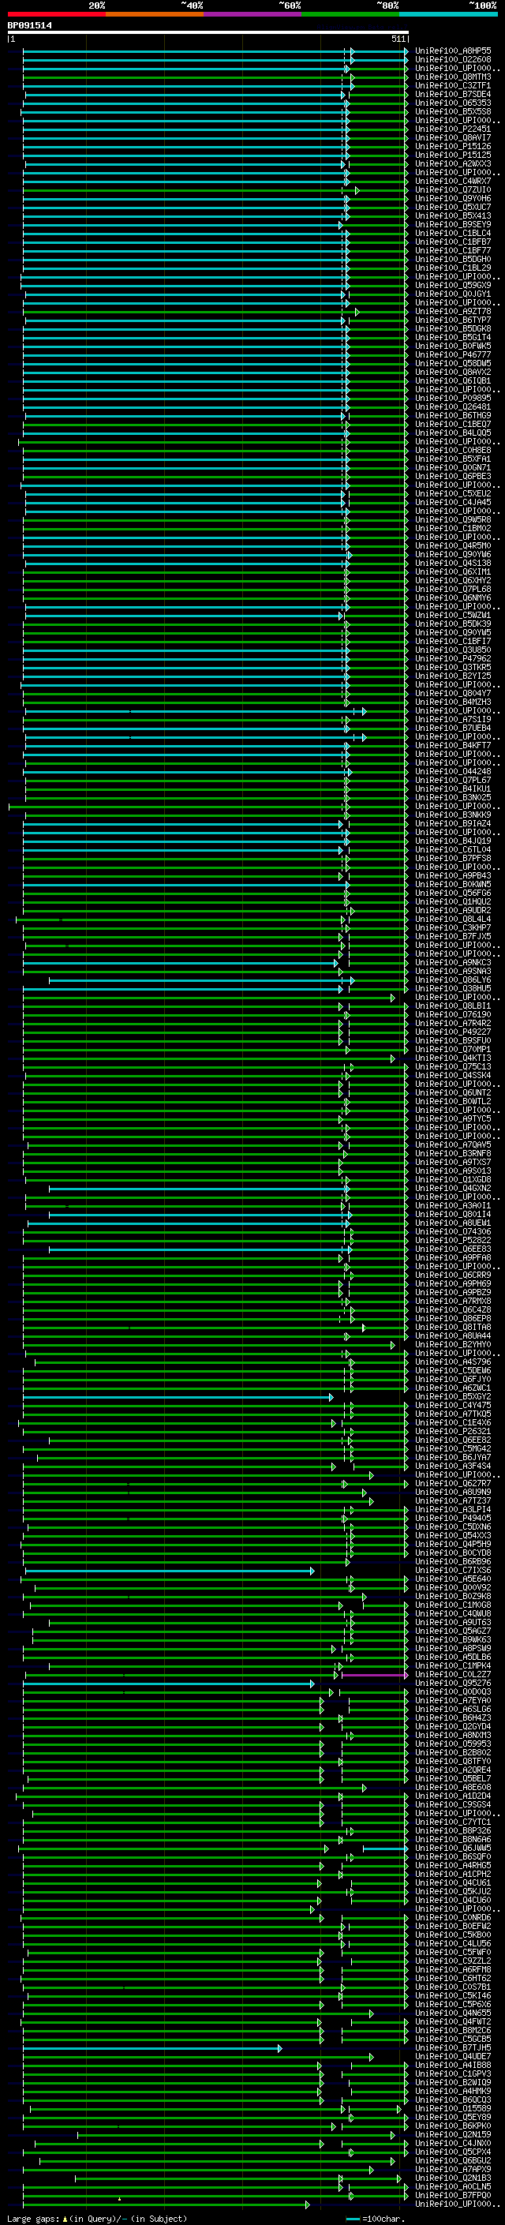Screen dimensions: 505x2225
Task: Click hit label UniRef100_B5DGH0
Action: pyautogui.click(x=453, y=259)
